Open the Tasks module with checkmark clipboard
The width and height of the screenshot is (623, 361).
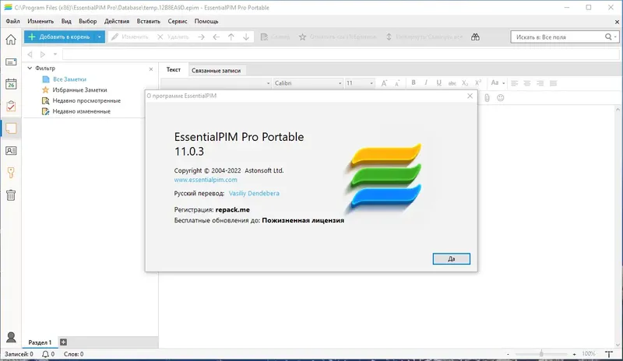[x=11, y=106]
